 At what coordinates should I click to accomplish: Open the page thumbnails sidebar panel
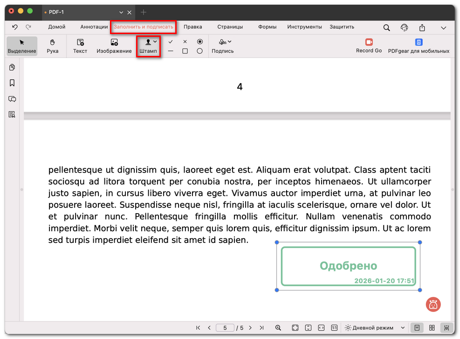tap(12, 67)
